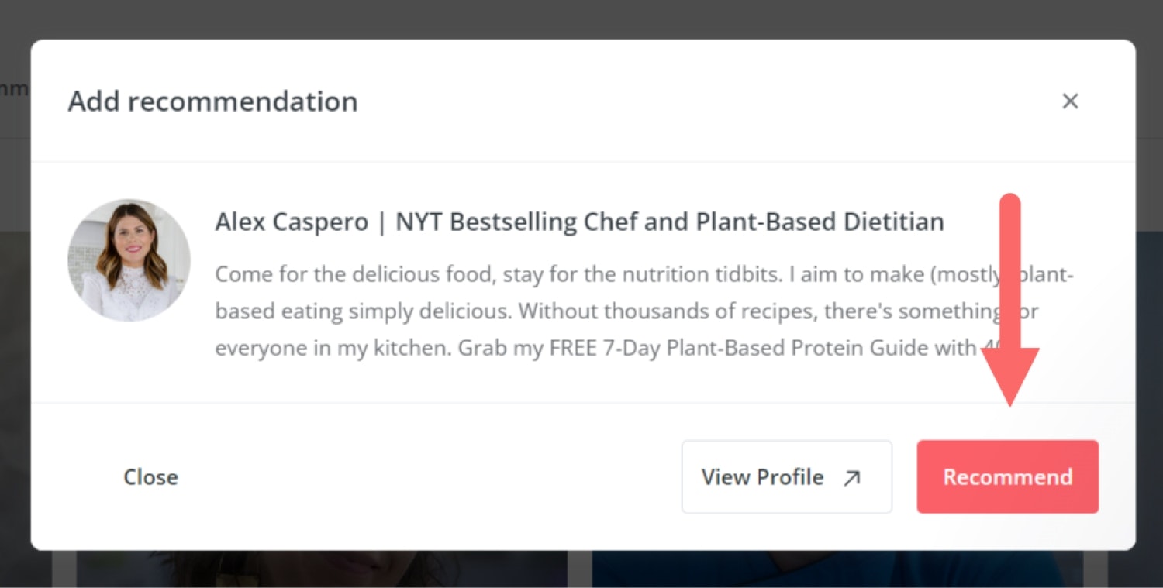1163x588 pixels.
Task: Click the blue background card below dialog's right side
Action: point(837,571)
